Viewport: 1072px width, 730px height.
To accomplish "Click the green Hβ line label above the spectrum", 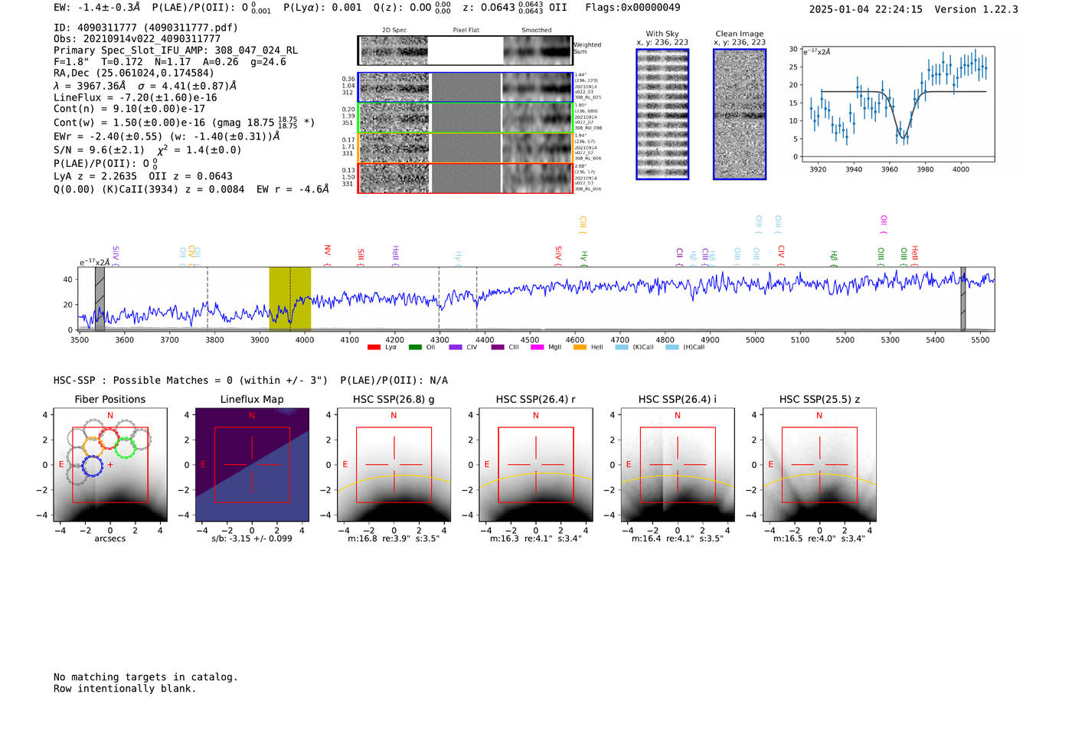I will (x=834, y=258).
